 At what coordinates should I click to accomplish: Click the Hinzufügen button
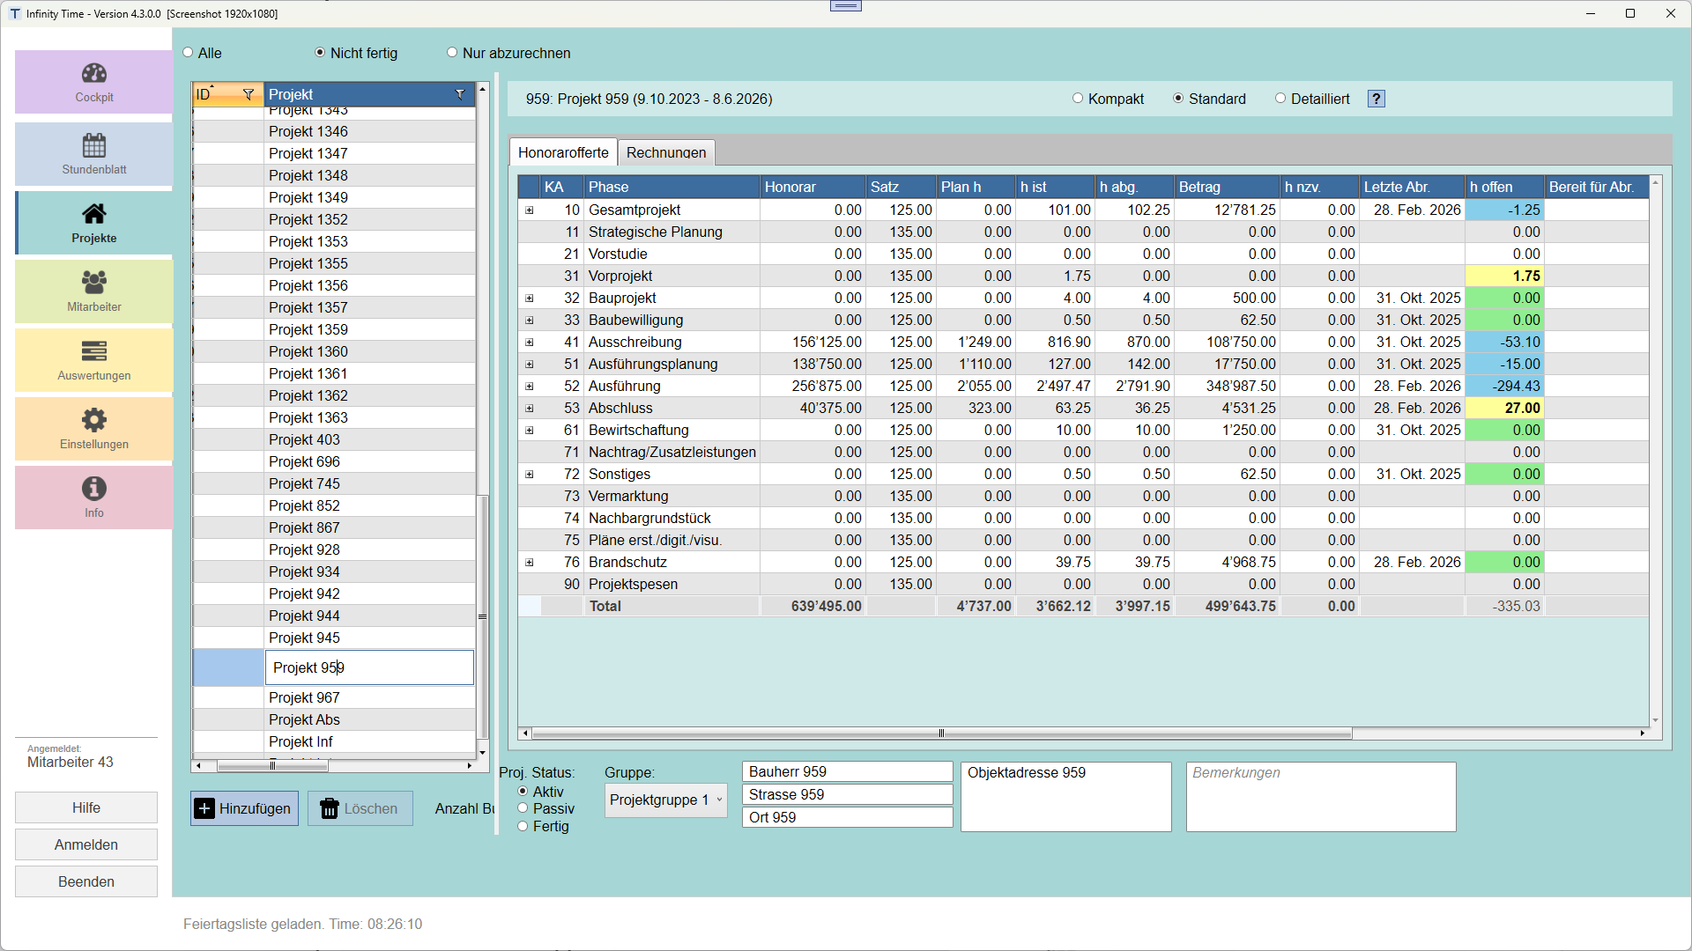pos(244,808)
